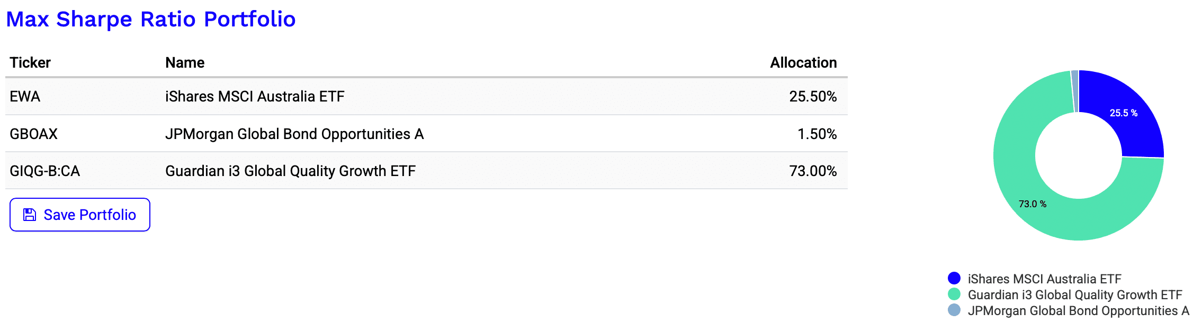Click iShares MSCI Australia ETF name in table

255,96
